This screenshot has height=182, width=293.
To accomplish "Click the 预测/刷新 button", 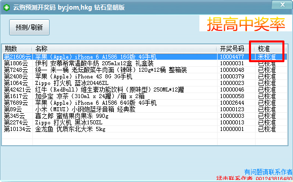I will (x=29, y=27).
